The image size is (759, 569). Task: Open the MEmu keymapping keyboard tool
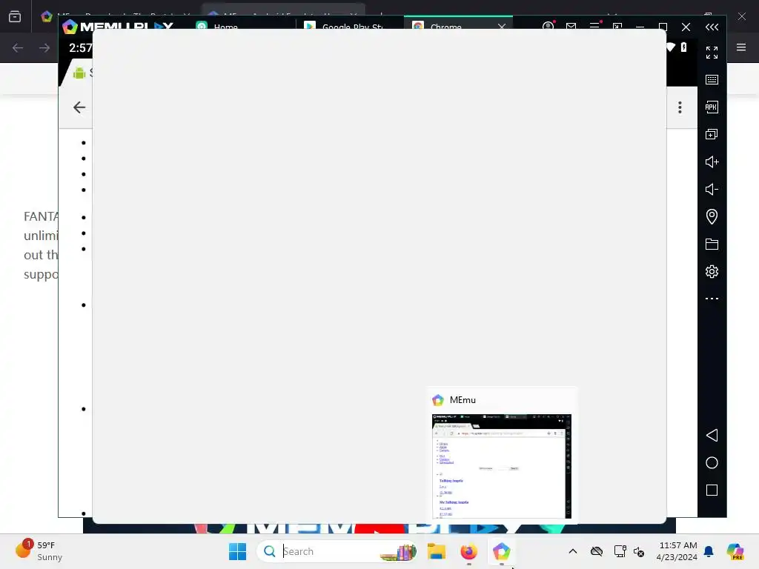click(x=712, y=80)
